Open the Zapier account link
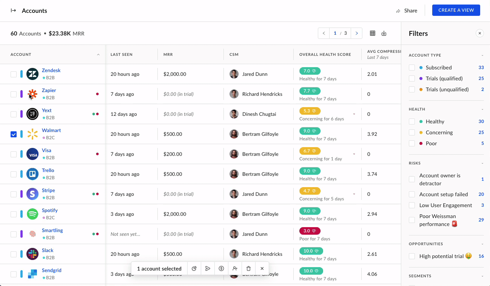 point(49,91)
